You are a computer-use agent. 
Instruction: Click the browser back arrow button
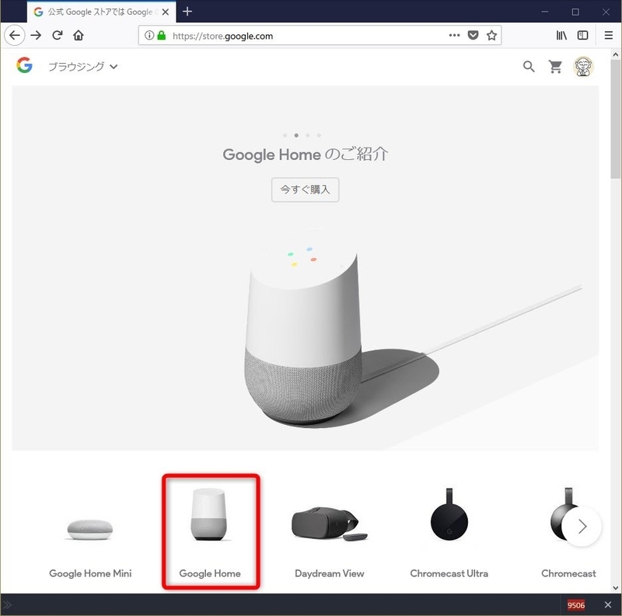coord(14,35)
